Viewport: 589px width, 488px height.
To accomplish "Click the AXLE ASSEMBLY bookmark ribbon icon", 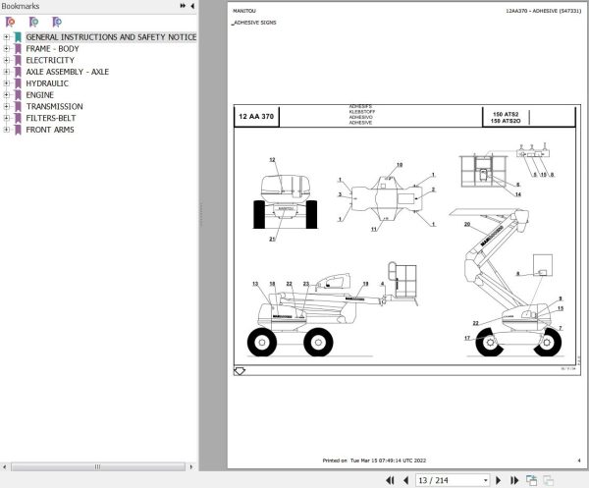I will pyautogui.click(x=18, y=72).
